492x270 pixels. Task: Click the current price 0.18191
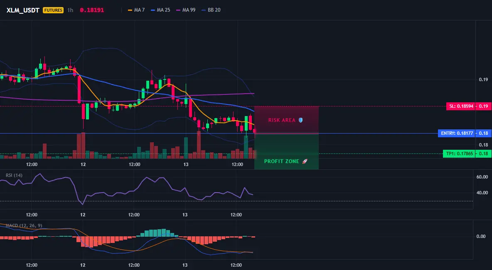92,10
